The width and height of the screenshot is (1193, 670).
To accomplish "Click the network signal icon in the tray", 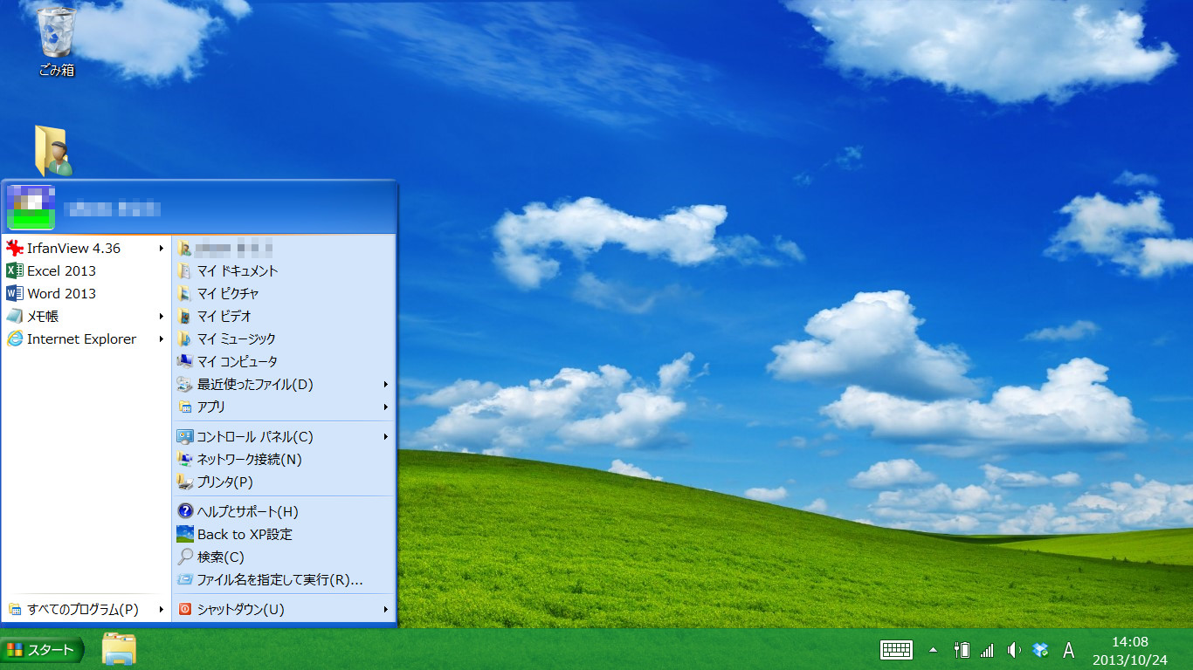I will [988, 649].
